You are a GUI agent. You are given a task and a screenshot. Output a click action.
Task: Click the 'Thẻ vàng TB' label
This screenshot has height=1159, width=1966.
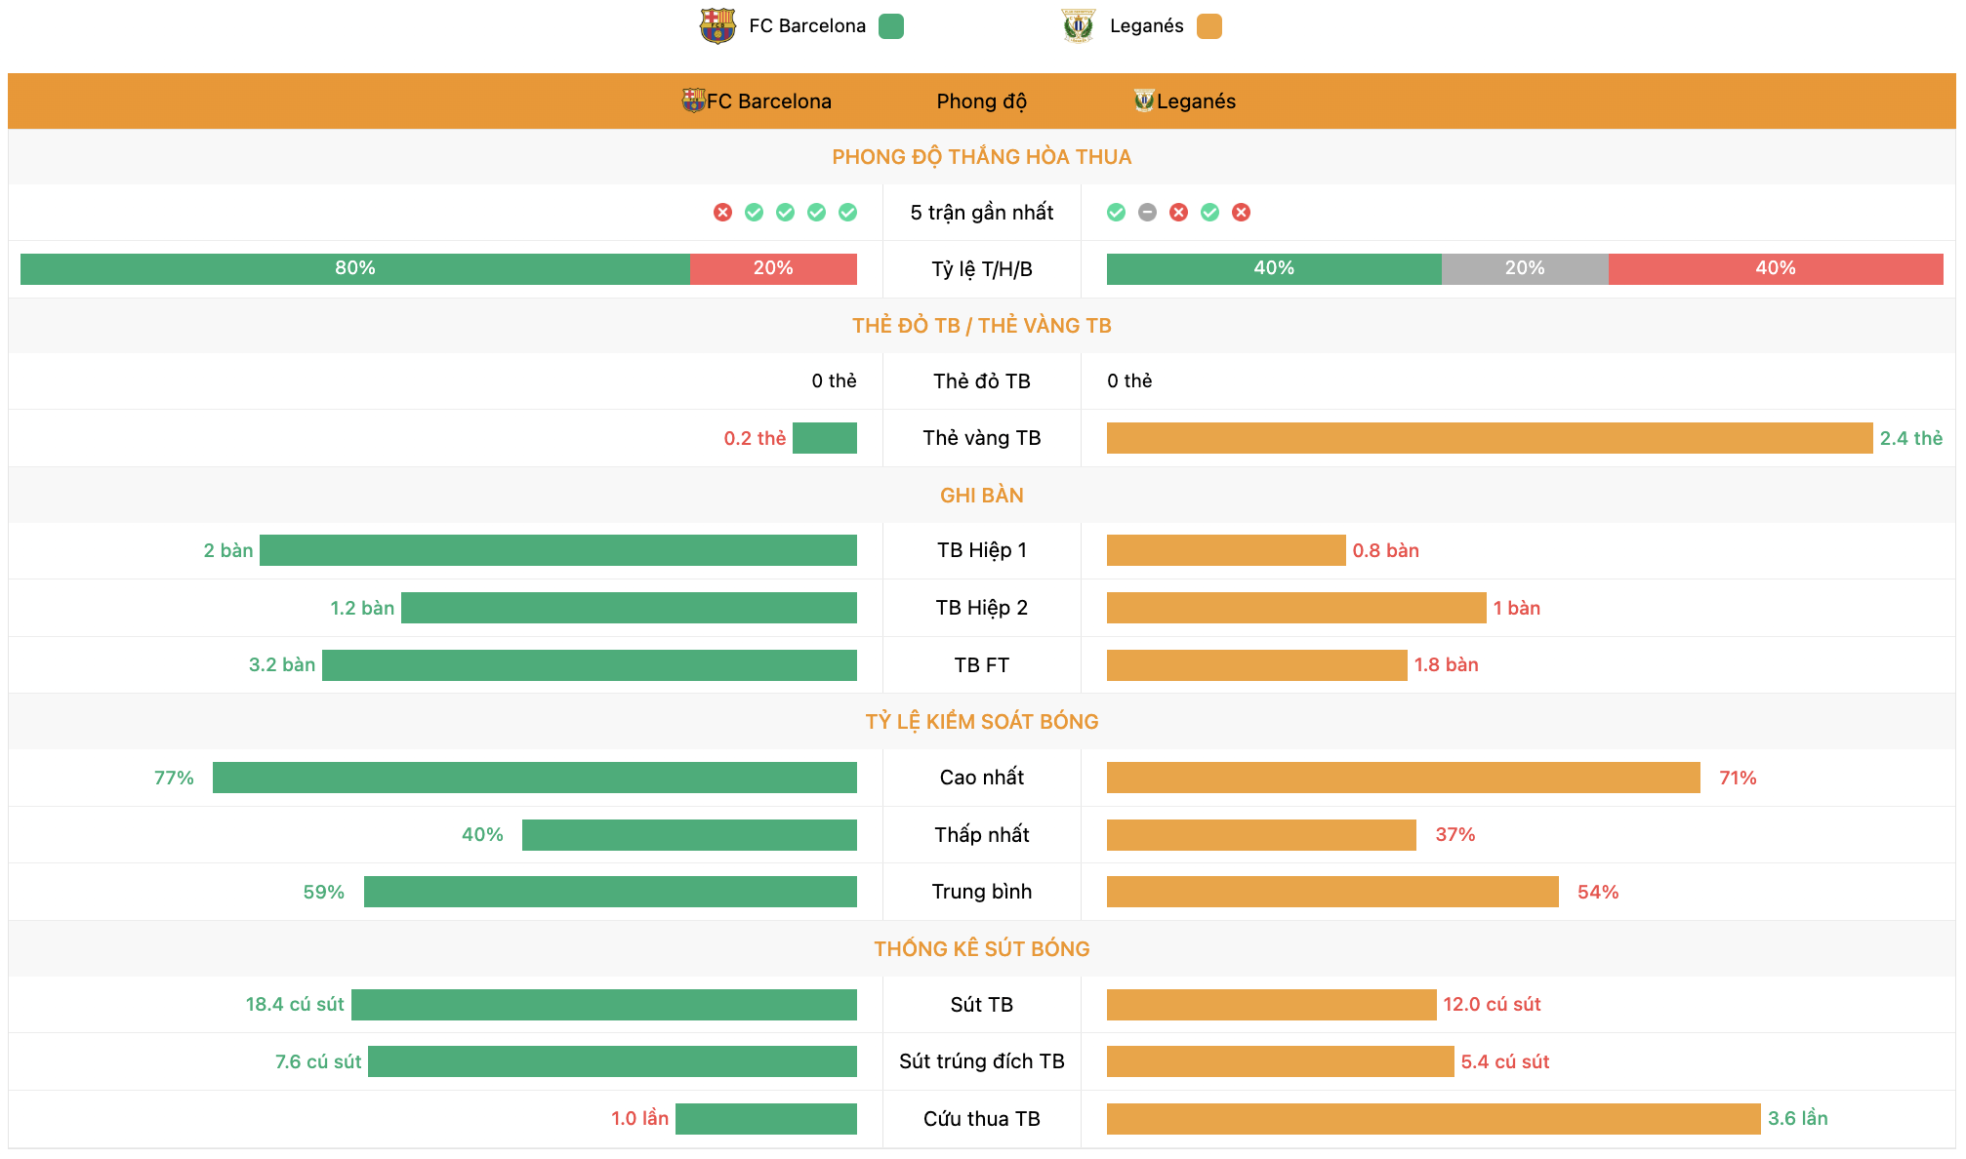[982, 438]
